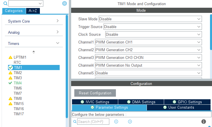This screenshot has width=212, height=127.
Task: Click the green check icon beside TIM1
Action: [10, 68]
